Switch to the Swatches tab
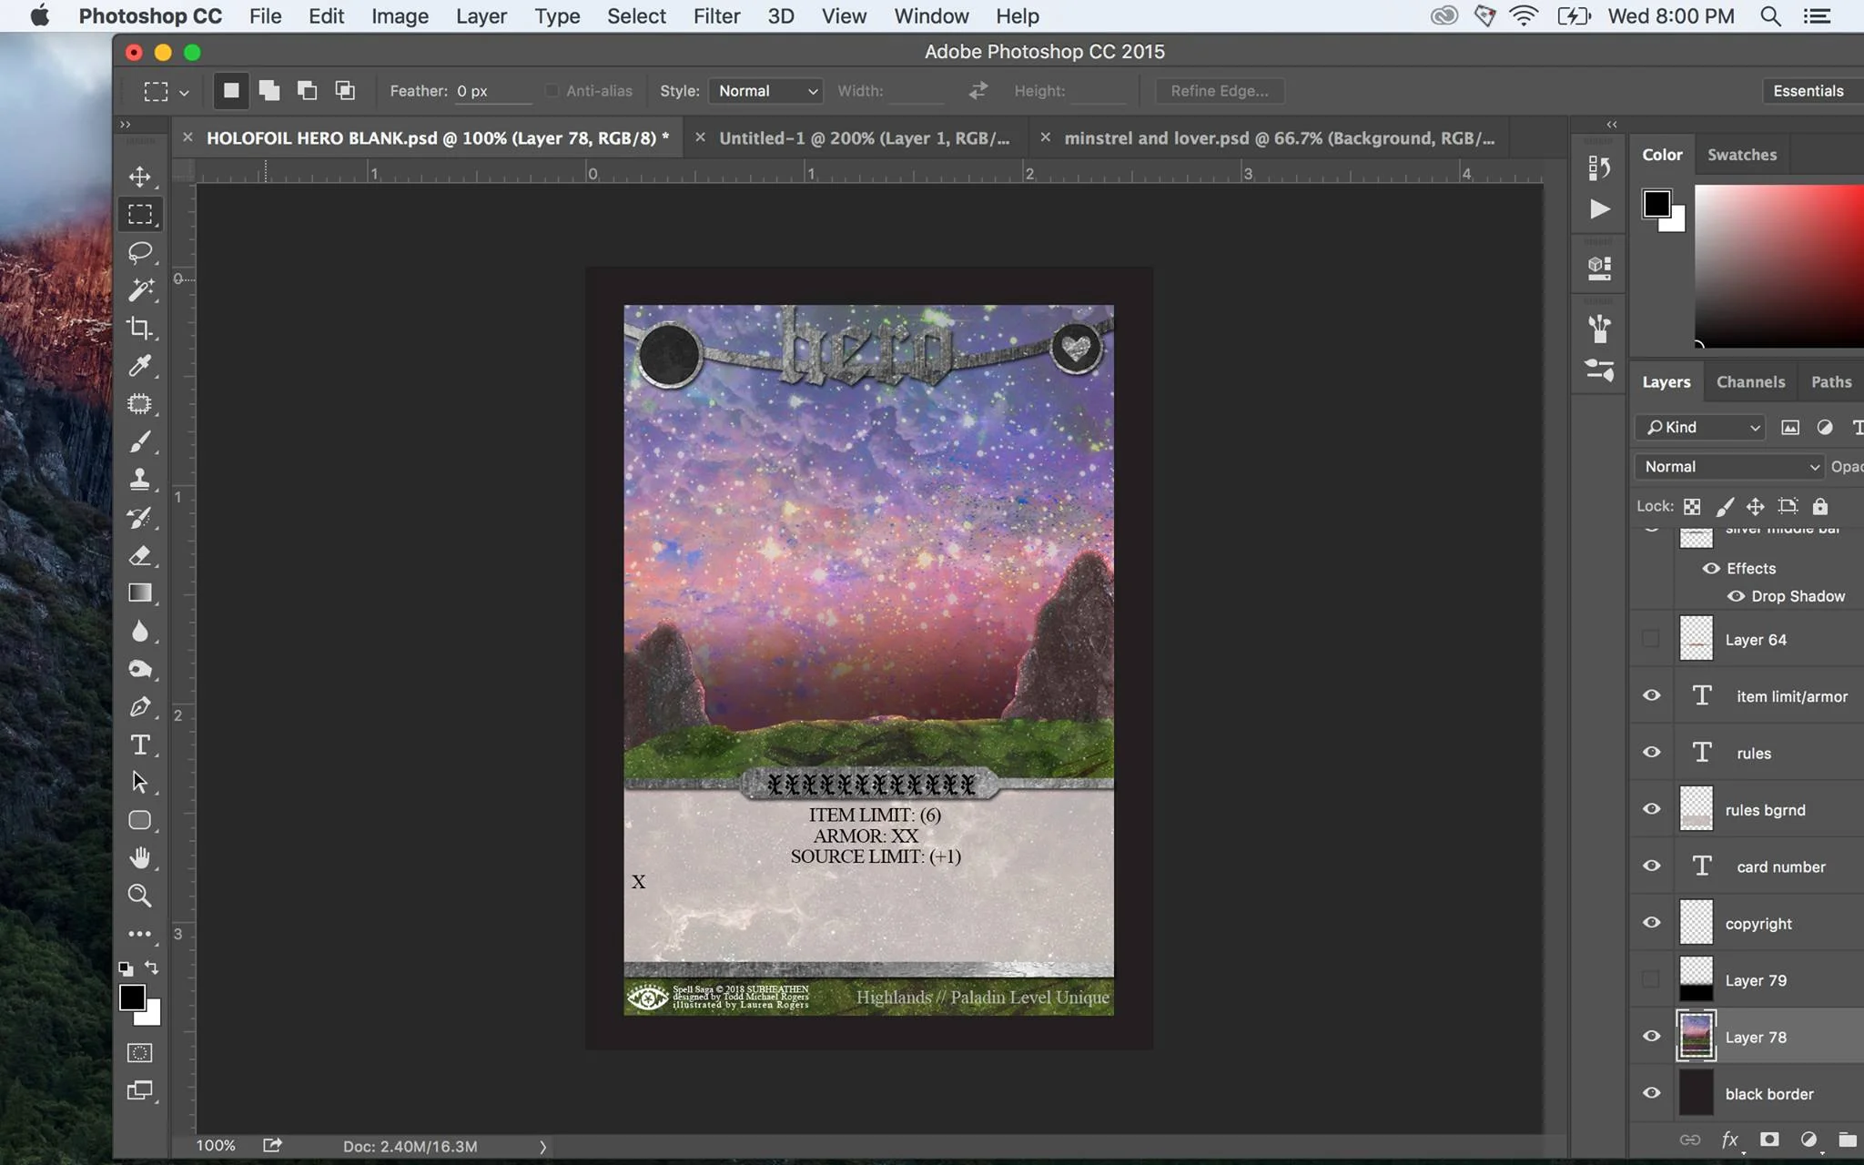 [x=1742, y=155]
